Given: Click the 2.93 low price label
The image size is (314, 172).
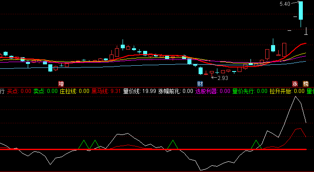Looking at the screenshot, I should (x=223, y=78).
